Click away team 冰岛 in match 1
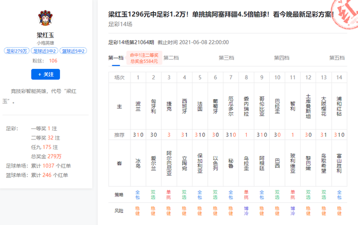Viewport: 358px width, 225px height. click(138, 163)
